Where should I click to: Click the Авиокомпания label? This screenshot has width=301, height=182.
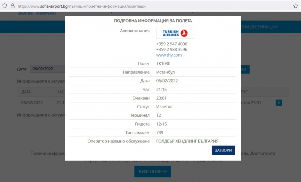click(x=135, y=31)
